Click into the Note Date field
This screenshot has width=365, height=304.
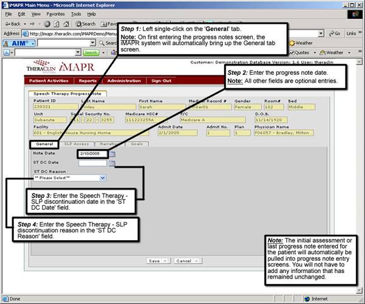pos(93,154)
